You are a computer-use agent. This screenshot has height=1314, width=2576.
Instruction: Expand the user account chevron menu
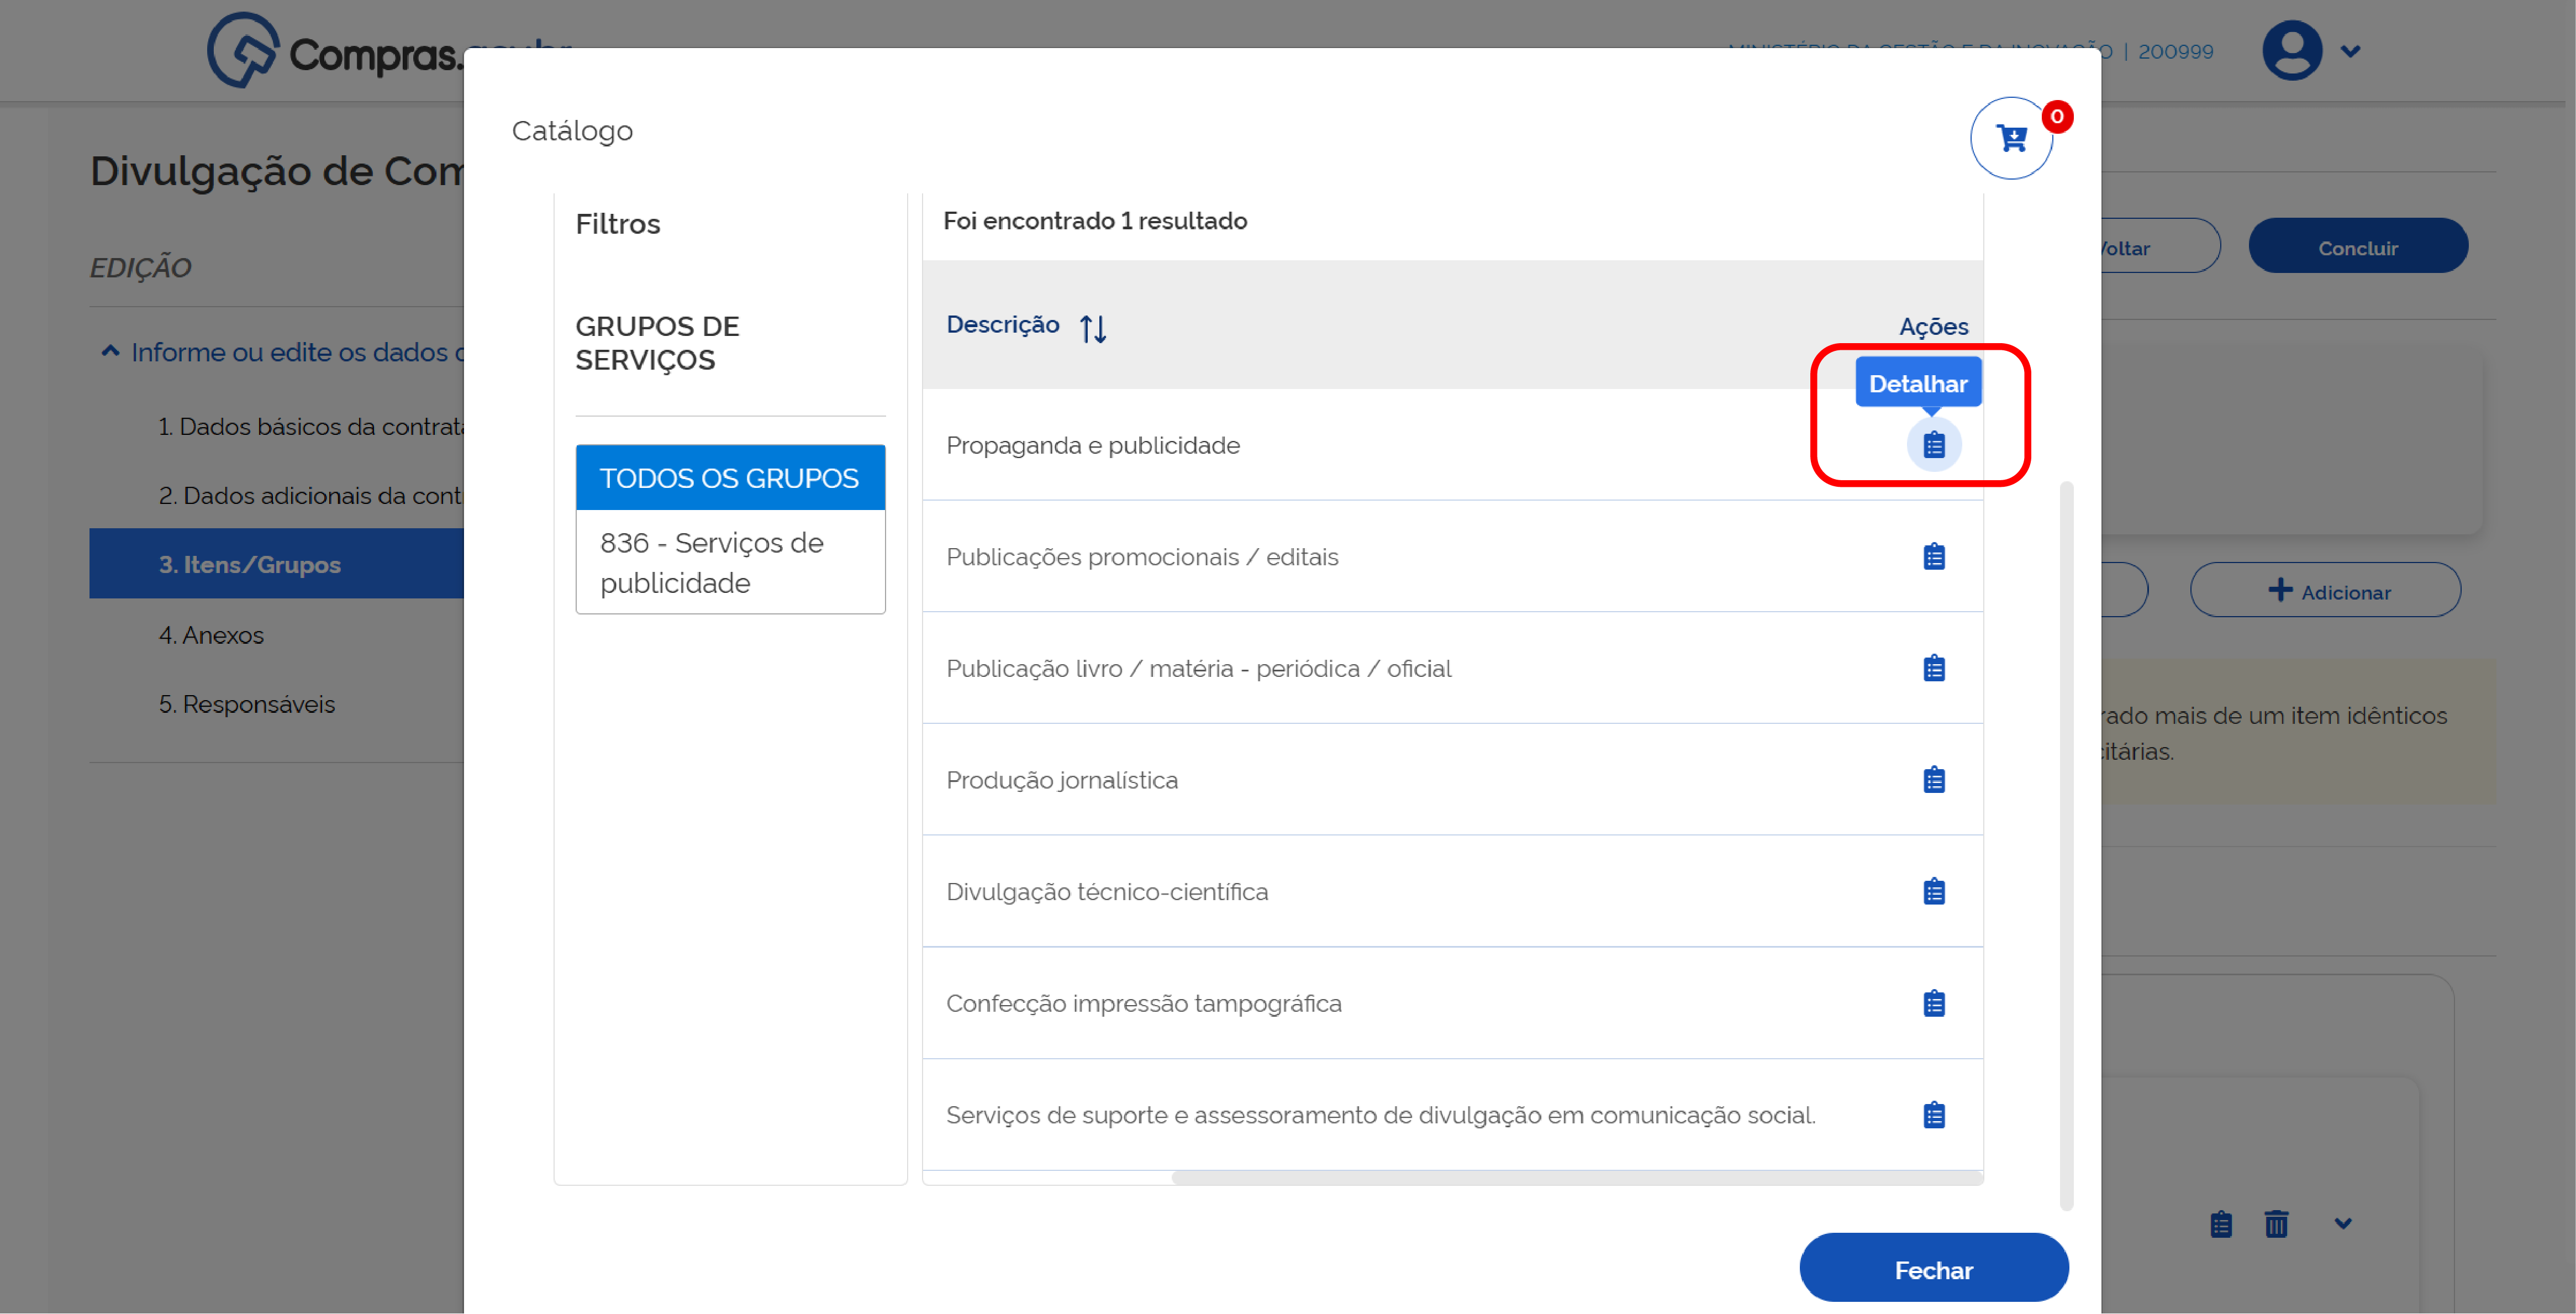2351,51
